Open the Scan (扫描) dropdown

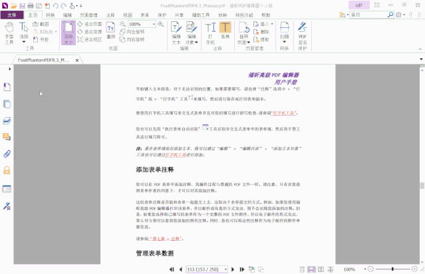click(x=284, y=42)
